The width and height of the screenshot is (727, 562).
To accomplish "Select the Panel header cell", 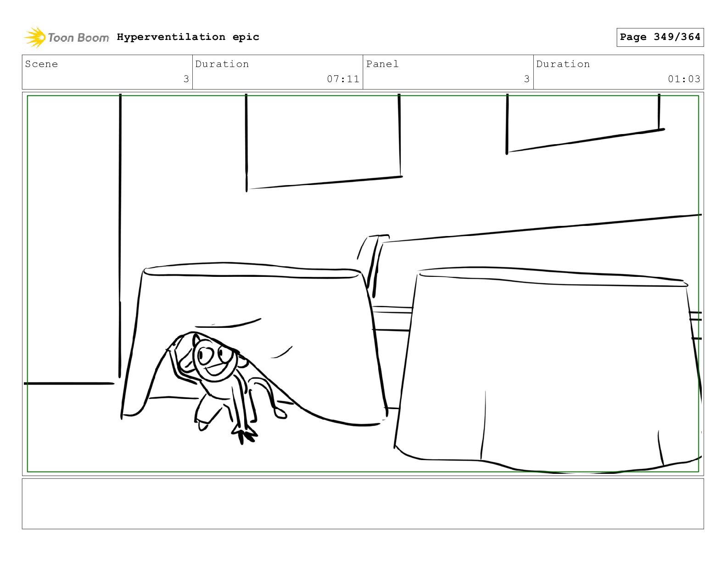I will (448, 72).
